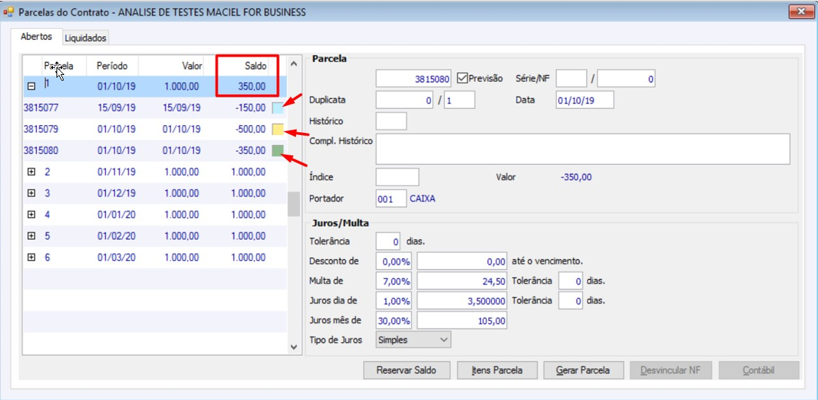Click the grid scroll up arrow
818x400 pixels.
293,64
